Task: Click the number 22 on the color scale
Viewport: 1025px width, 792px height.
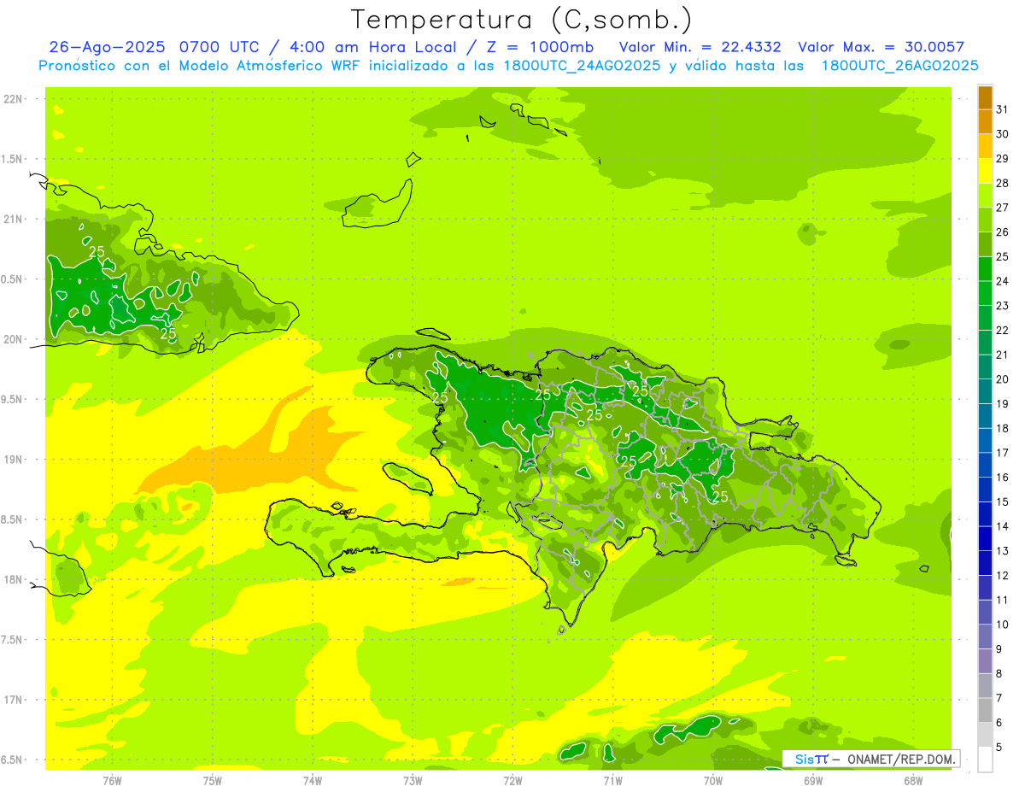Action: click(x=1003, y=331)
